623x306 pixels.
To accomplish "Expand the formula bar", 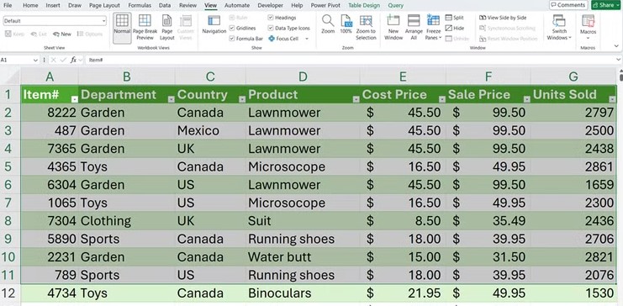I will [x=618, y=60].
